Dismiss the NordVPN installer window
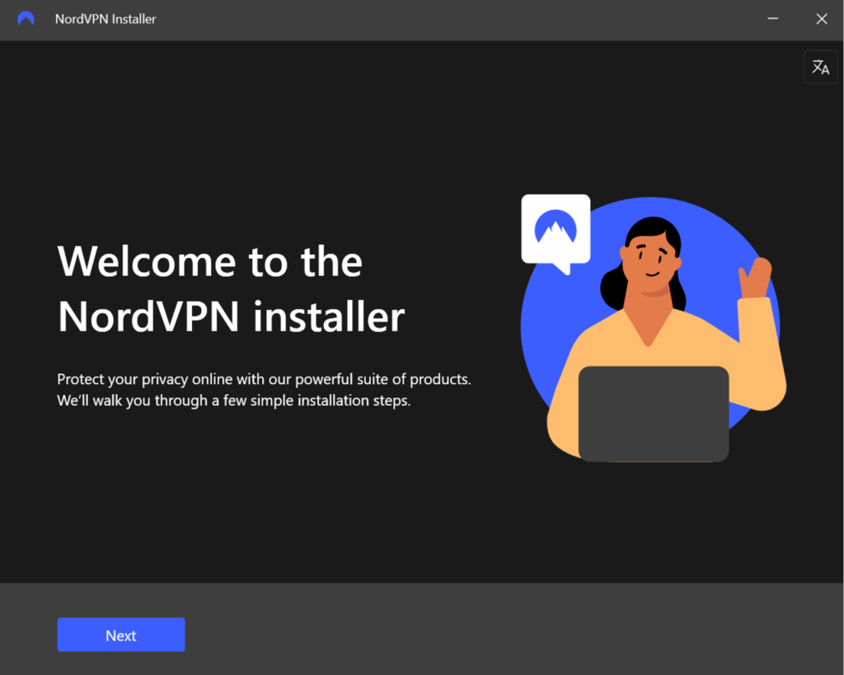This screenshot has height=675, width=844. (x=821, y=18)
